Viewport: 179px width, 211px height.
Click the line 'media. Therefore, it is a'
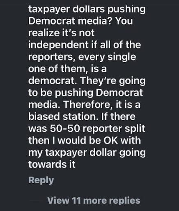coord(84,105)
